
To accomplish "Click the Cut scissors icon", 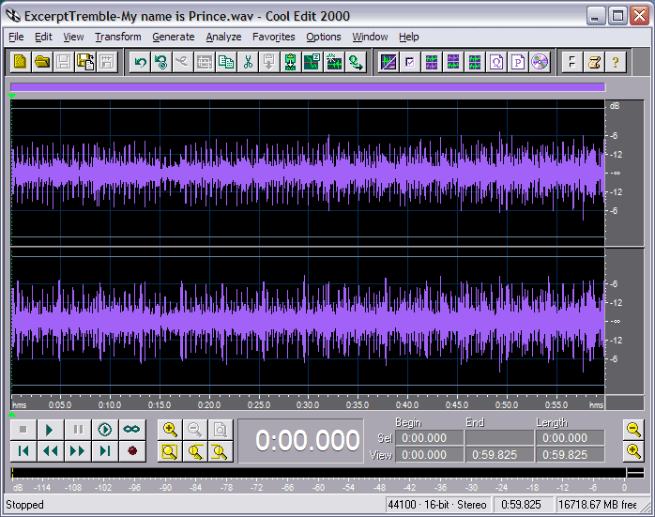I will [248, 63].
